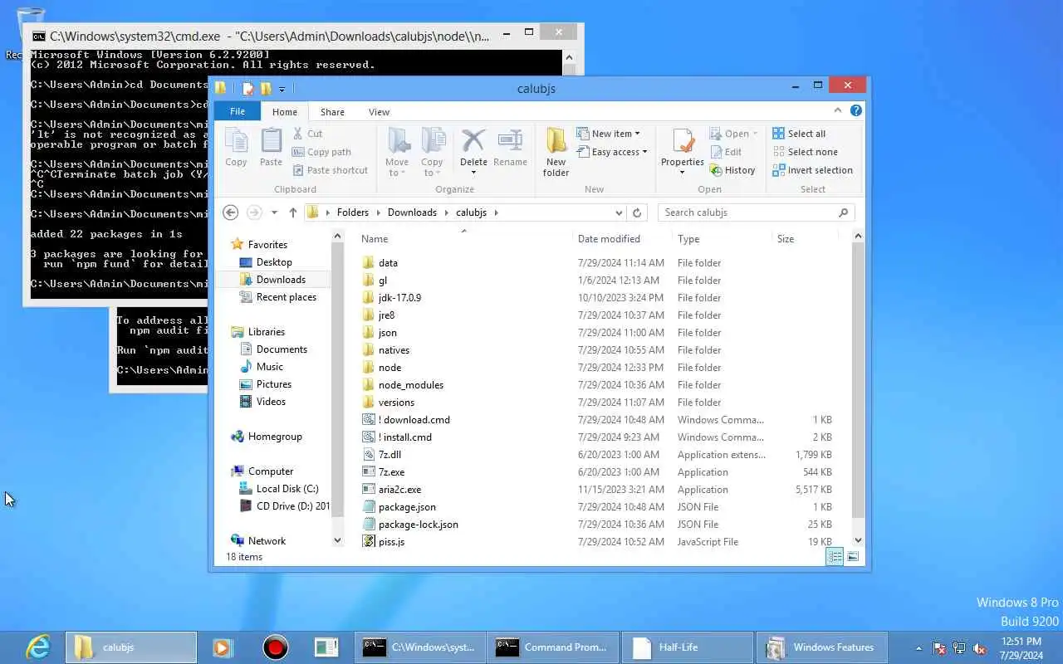Click the Cut command in ribbon
Screen dimensions: 1063x664
(307, 134)
